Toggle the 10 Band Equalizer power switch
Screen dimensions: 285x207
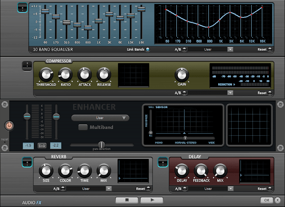[x=22, y=8]
